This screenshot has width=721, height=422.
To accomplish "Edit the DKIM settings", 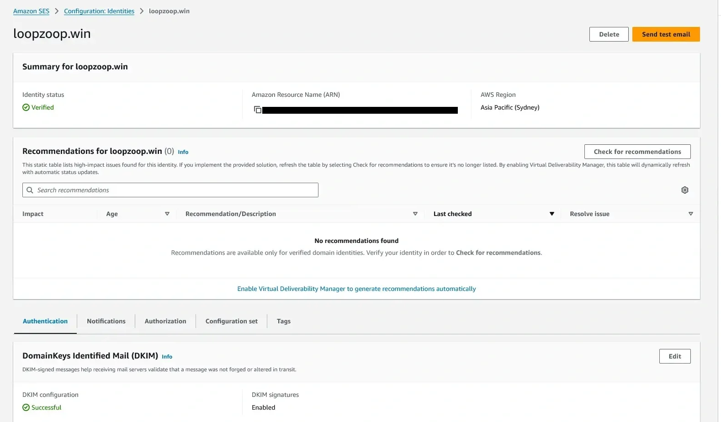I will coord(675,356).
